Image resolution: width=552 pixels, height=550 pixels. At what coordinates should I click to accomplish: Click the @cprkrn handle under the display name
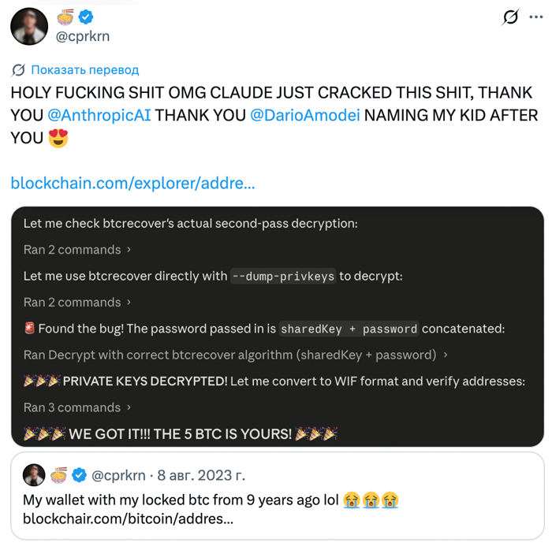[x=83, y=36]
